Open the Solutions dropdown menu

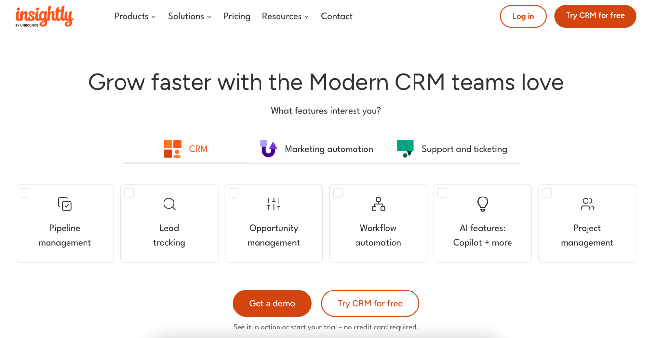click(x=189, y=16)
